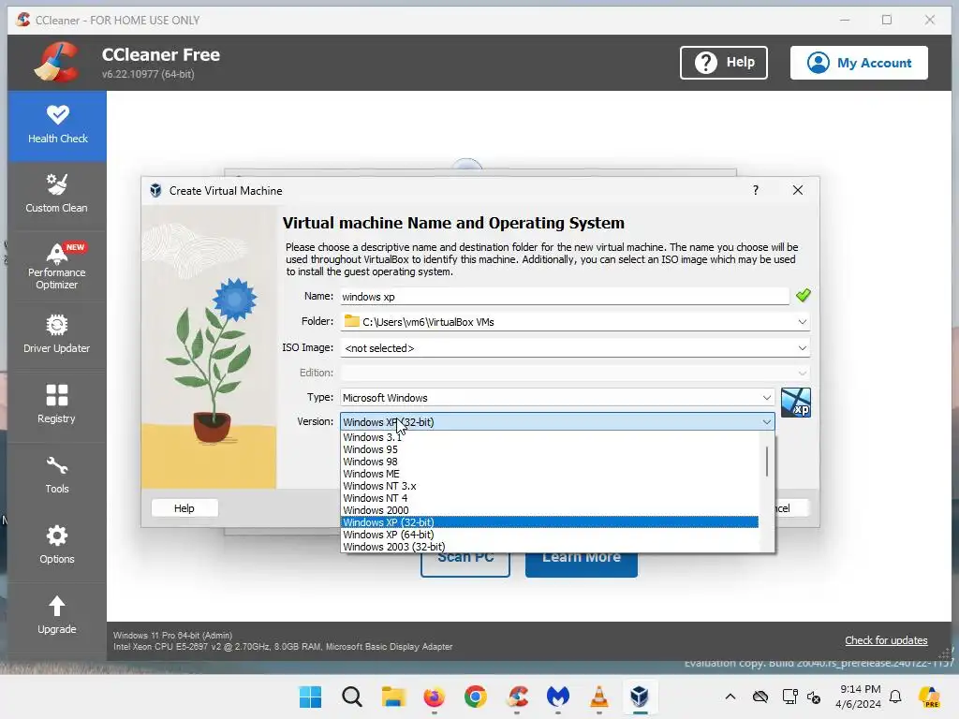The width and height of the screenshot is (959, 719).
Task: Open the Windows Start menu
Action: click(310, 697)
